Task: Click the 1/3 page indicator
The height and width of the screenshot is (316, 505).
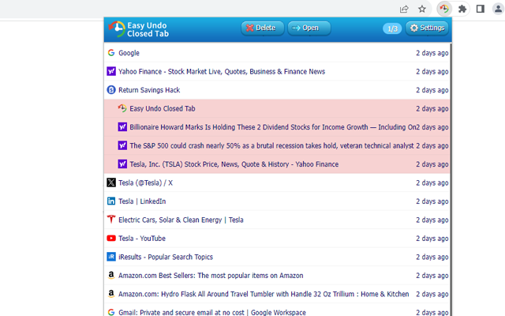Action: [x=392, y=28]
